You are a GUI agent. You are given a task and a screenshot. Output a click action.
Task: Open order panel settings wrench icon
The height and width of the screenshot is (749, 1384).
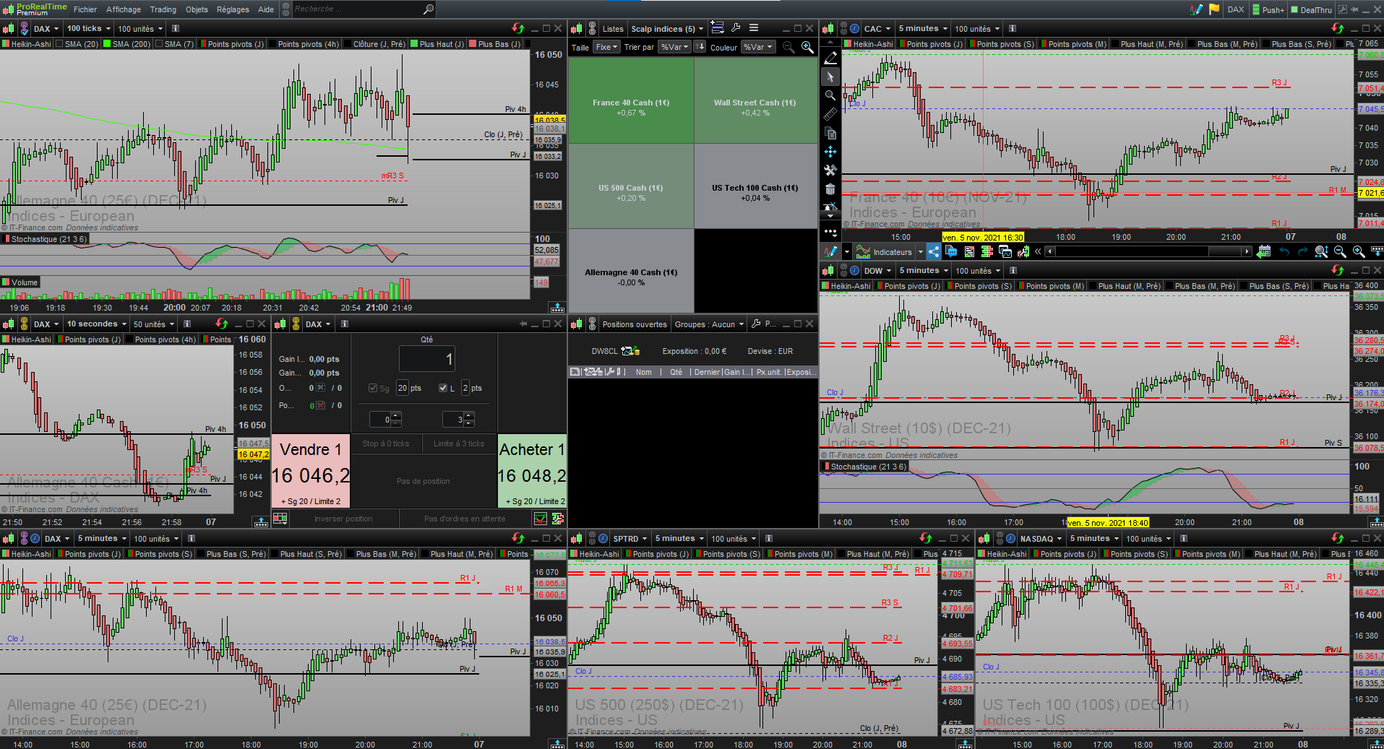click(558, 519)
